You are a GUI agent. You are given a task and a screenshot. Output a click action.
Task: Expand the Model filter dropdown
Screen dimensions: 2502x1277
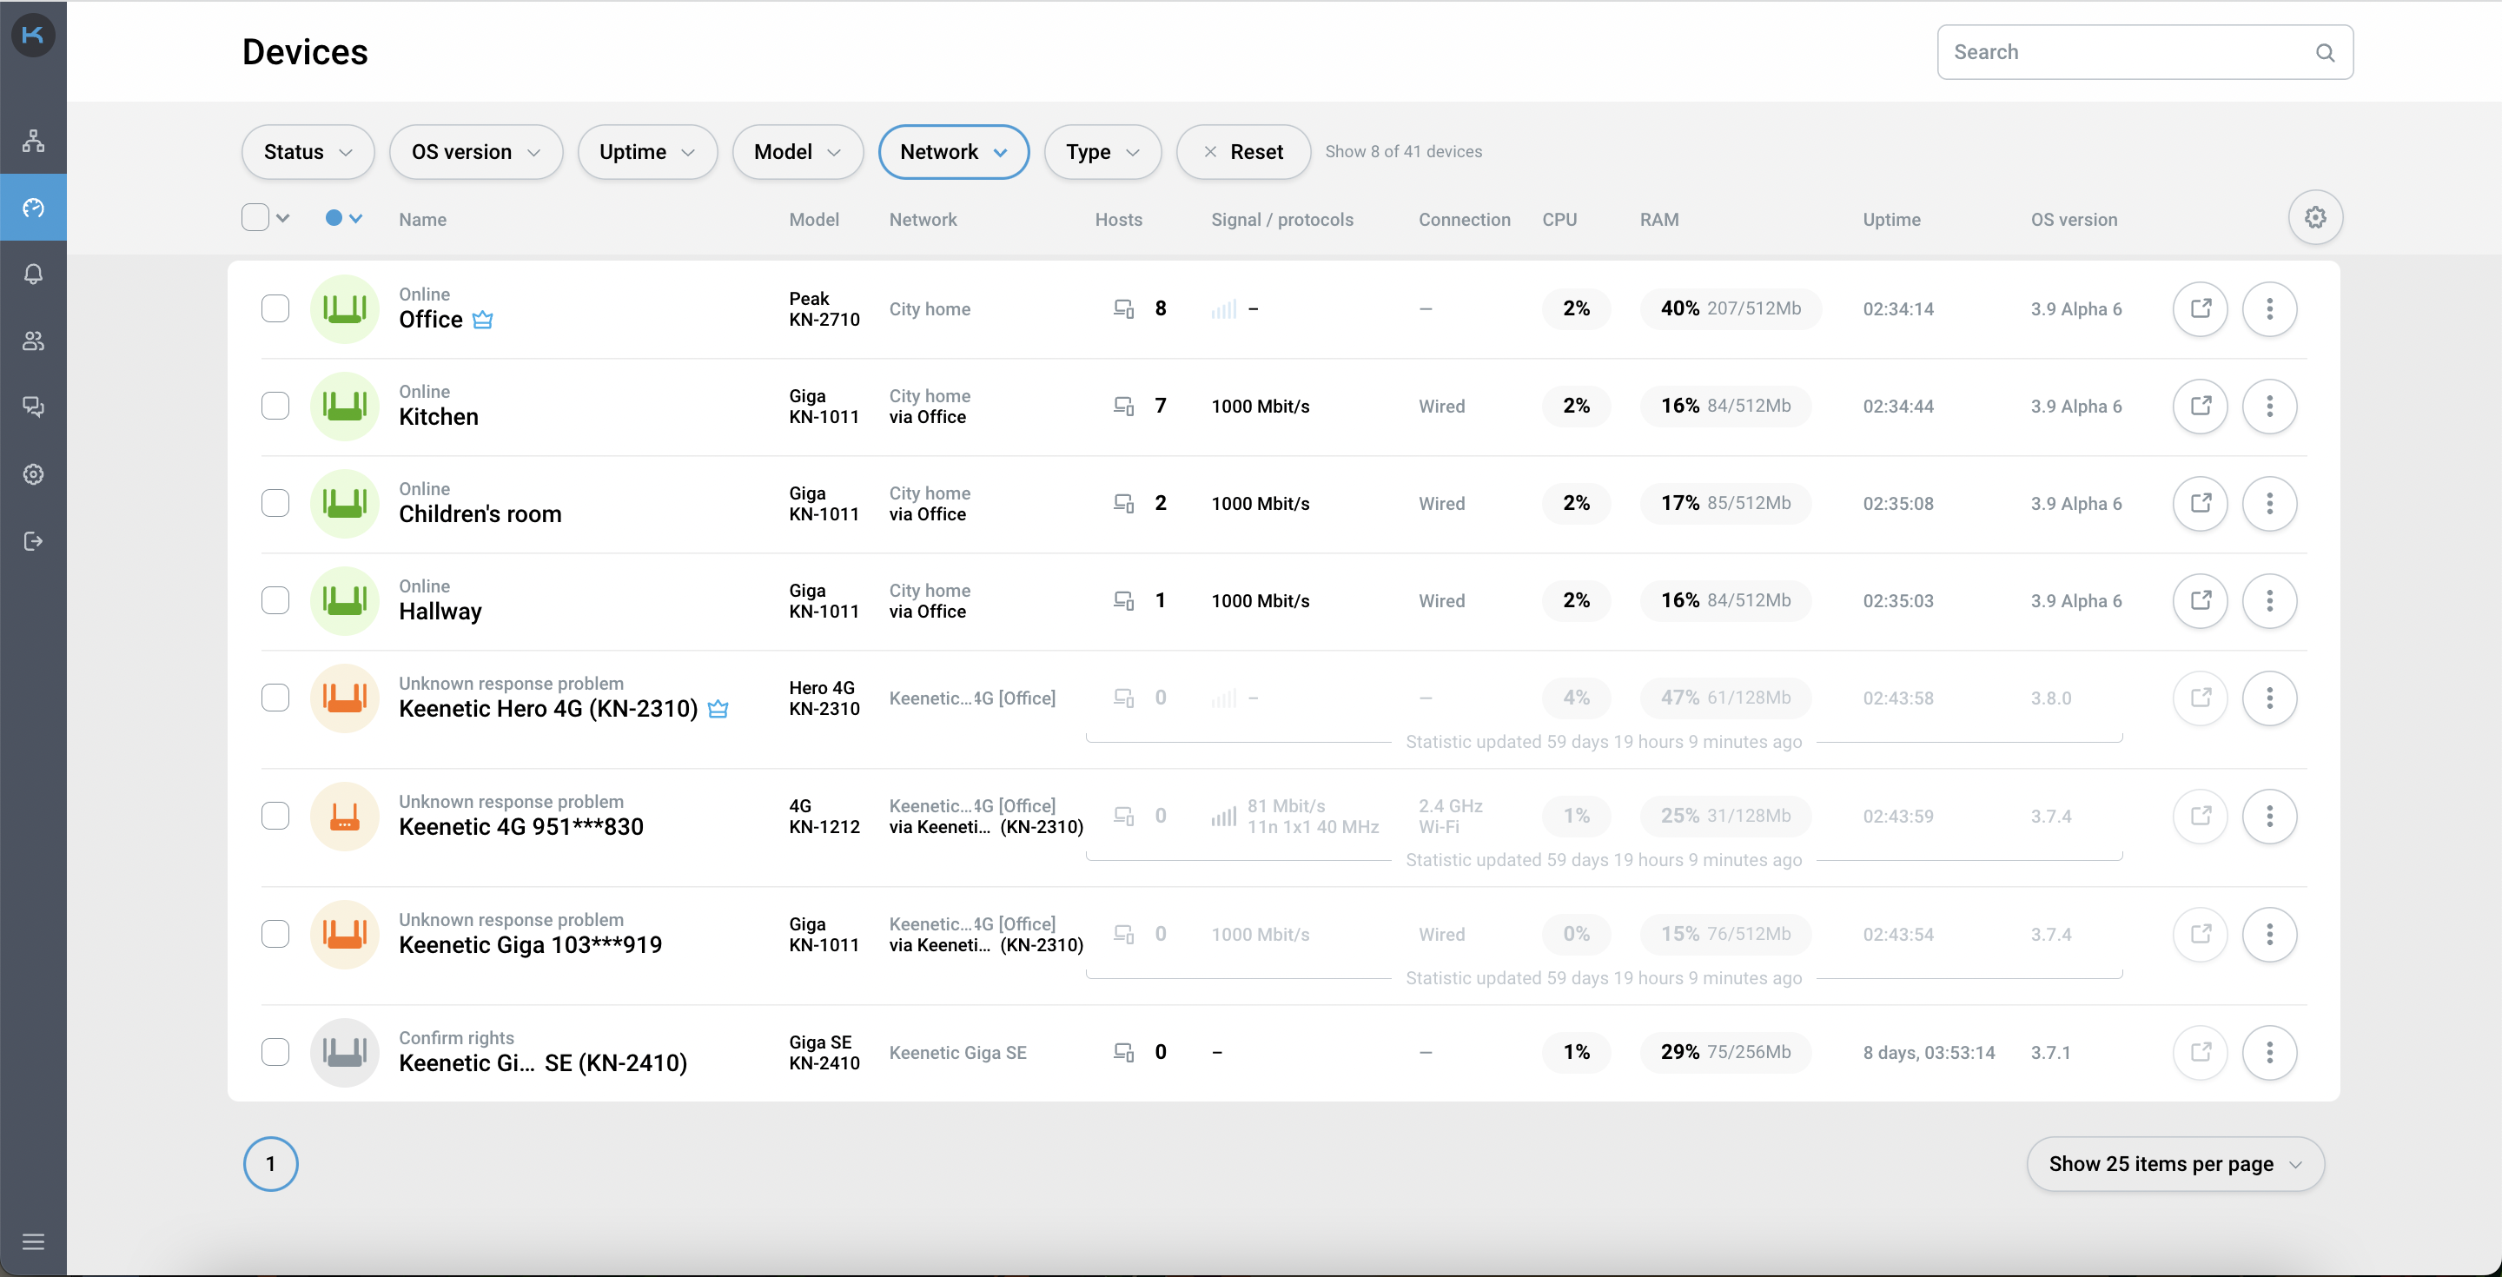[x=798, y=153]
